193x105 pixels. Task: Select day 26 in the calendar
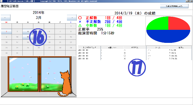(38, 48)
